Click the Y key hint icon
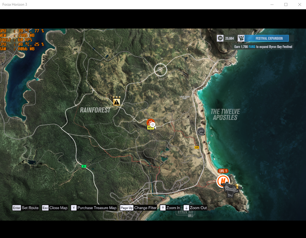Viewport: 306px width, 238px height. click(74, 208)
